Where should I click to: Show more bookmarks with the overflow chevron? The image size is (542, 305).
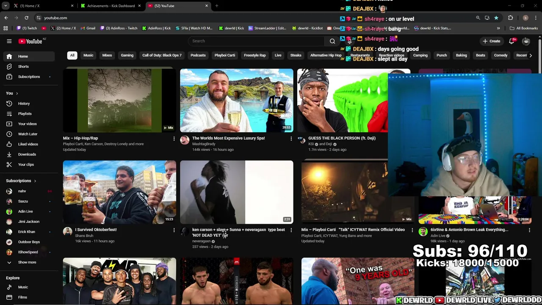[498, 28]
